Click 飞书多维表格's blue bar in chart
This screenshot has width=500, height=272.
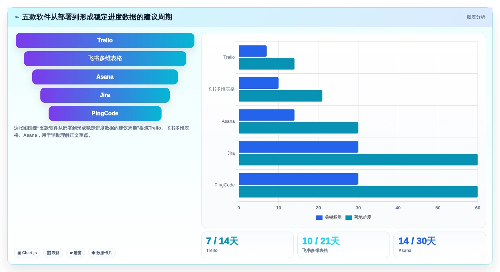259,83
